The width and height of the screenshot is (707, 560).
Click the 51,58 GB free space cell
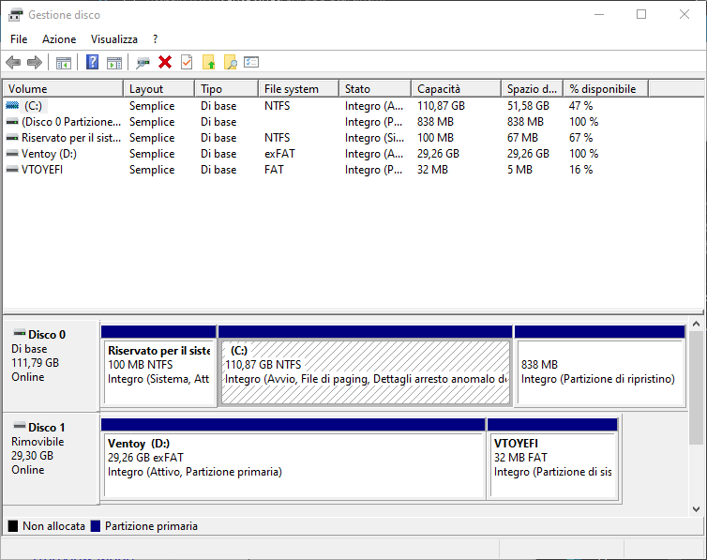[x=528, y=106]
